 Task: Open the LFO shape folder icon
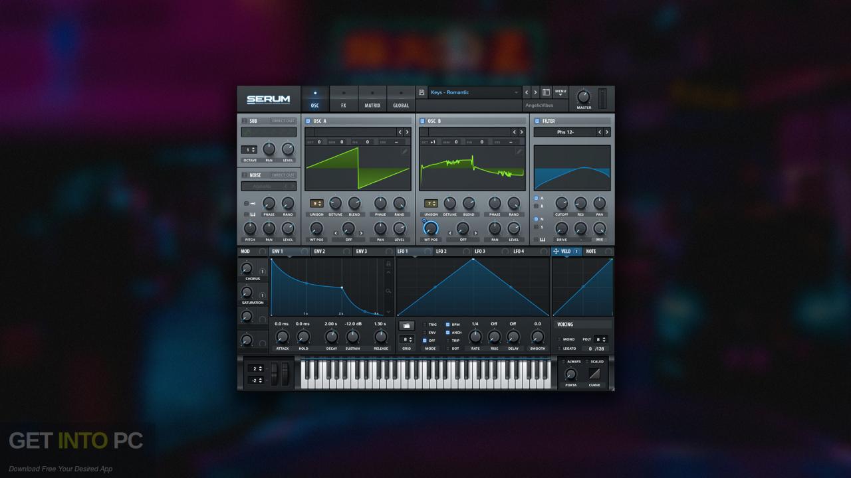(x=406, y=326)
